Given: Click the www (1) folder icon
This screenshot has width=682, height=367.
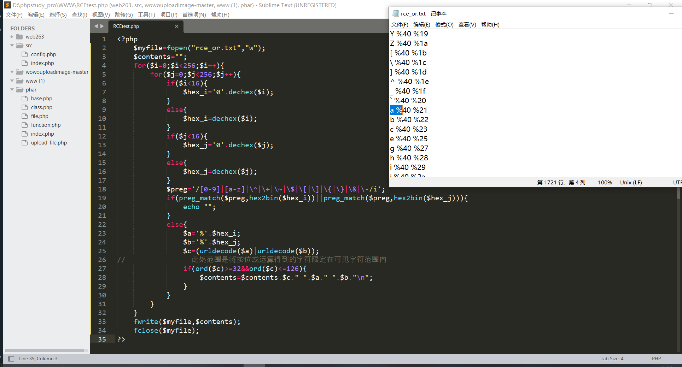Looking at the screenshot, I should (x=19, y=81).
